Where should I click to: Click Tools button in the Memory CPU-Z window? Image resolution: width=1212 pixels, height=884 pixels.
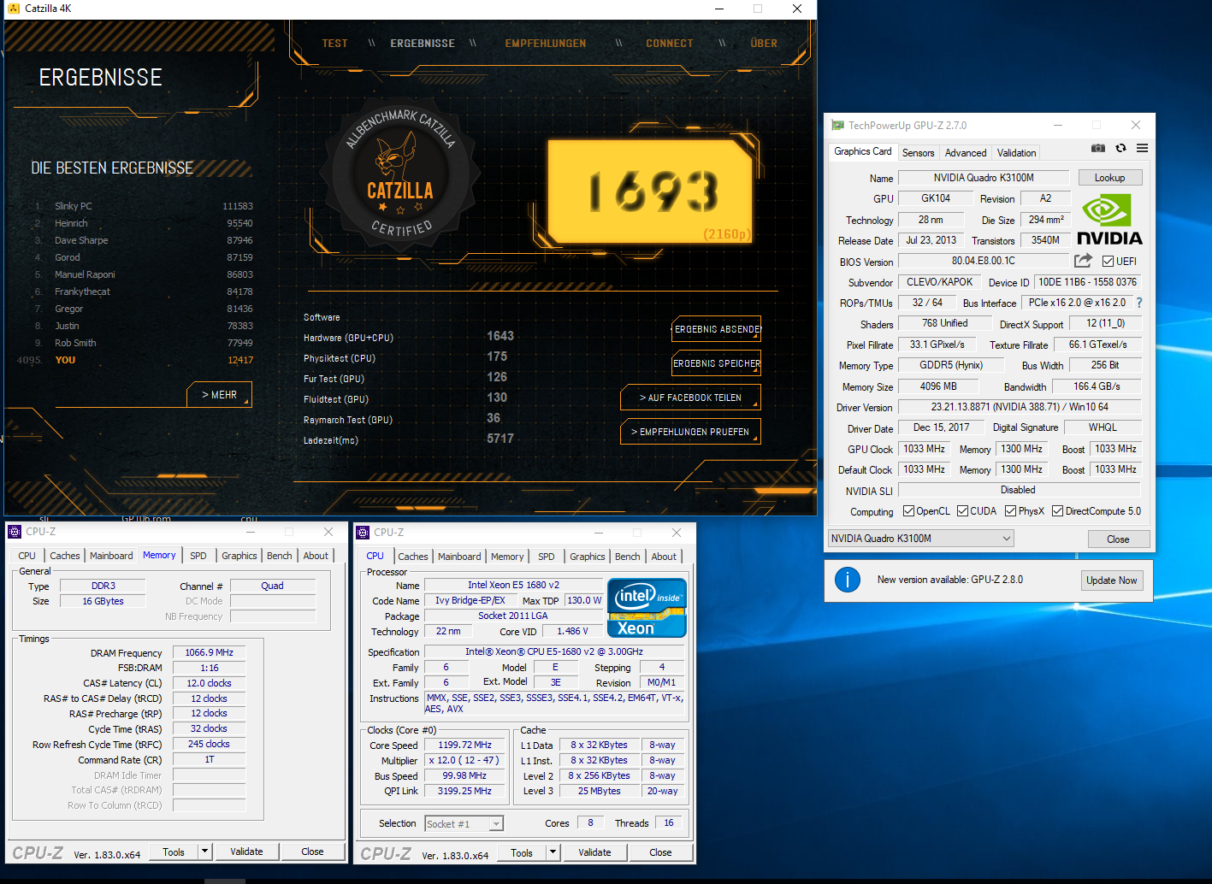[x=174, y=852]
